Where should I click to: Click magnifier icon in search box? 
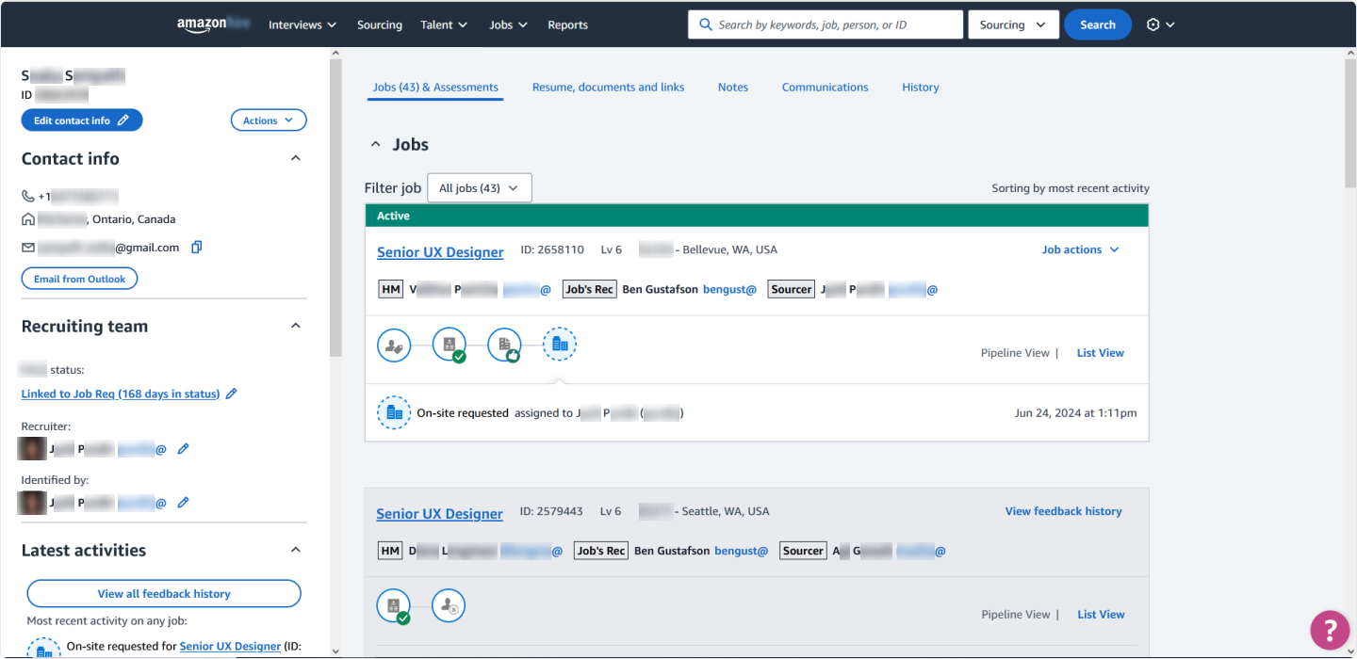(706, 24)
